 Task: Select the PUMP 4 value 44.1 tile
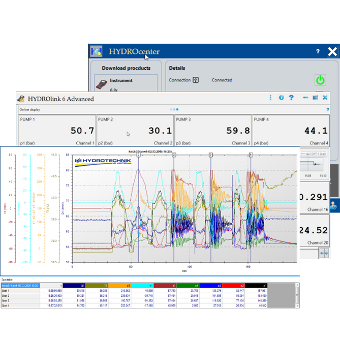point(291,131)
